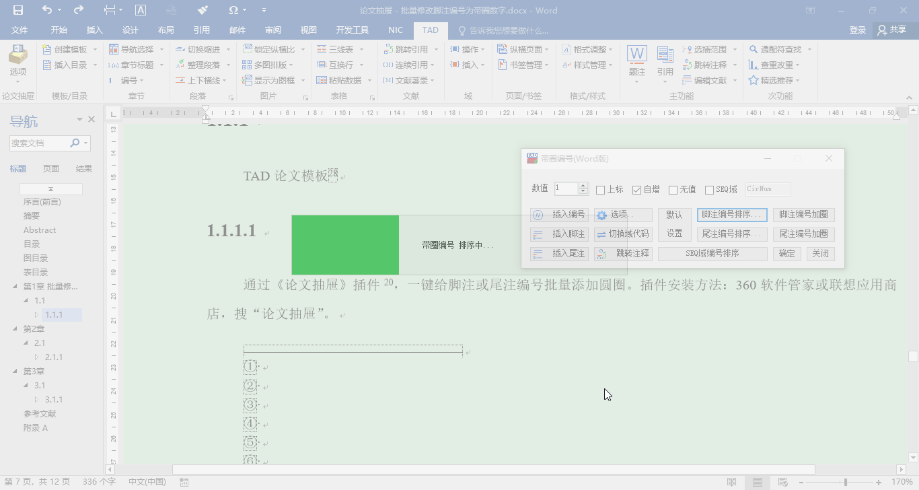Switch to the 页面 tab in navigation pane
Image resolution: width=919 pixels, height=490 pixels.
pyautogui.click(x=51, y=168)
